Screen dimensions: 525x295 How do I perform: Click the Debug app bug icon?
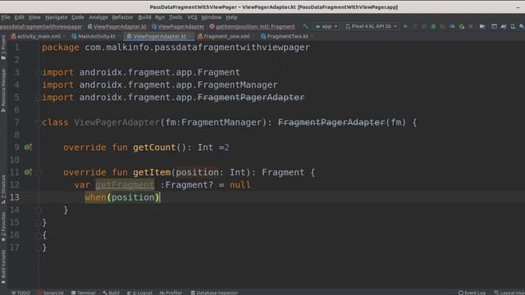[x=433, y=26]
